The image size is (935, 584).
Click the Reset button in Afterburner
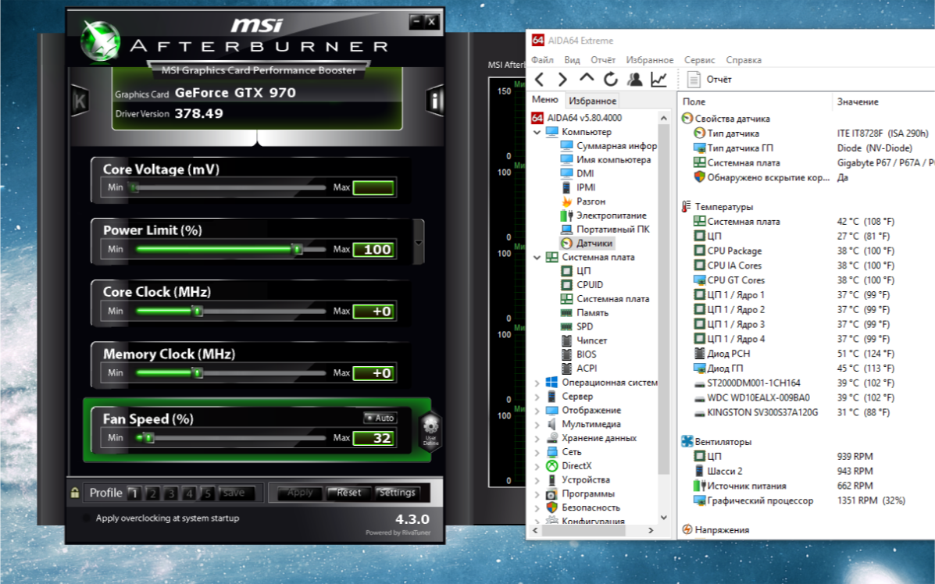click(348, 493)
